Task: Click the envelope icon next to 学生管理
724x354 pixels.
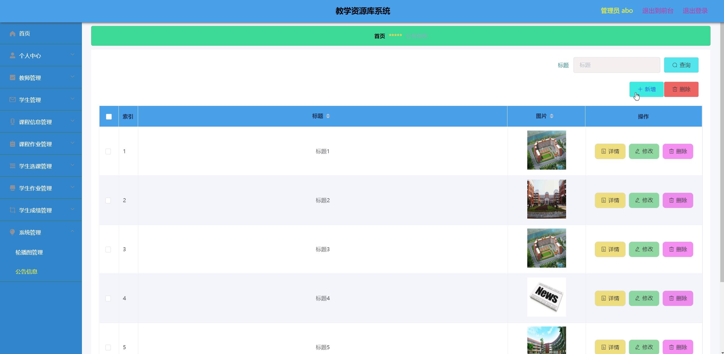Action: coord(12,100)
